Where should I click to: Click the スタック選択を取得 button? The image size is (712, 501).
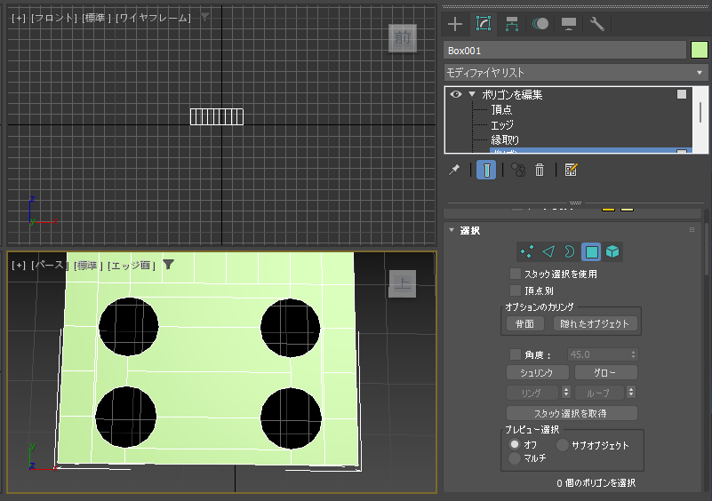(572, 413)
